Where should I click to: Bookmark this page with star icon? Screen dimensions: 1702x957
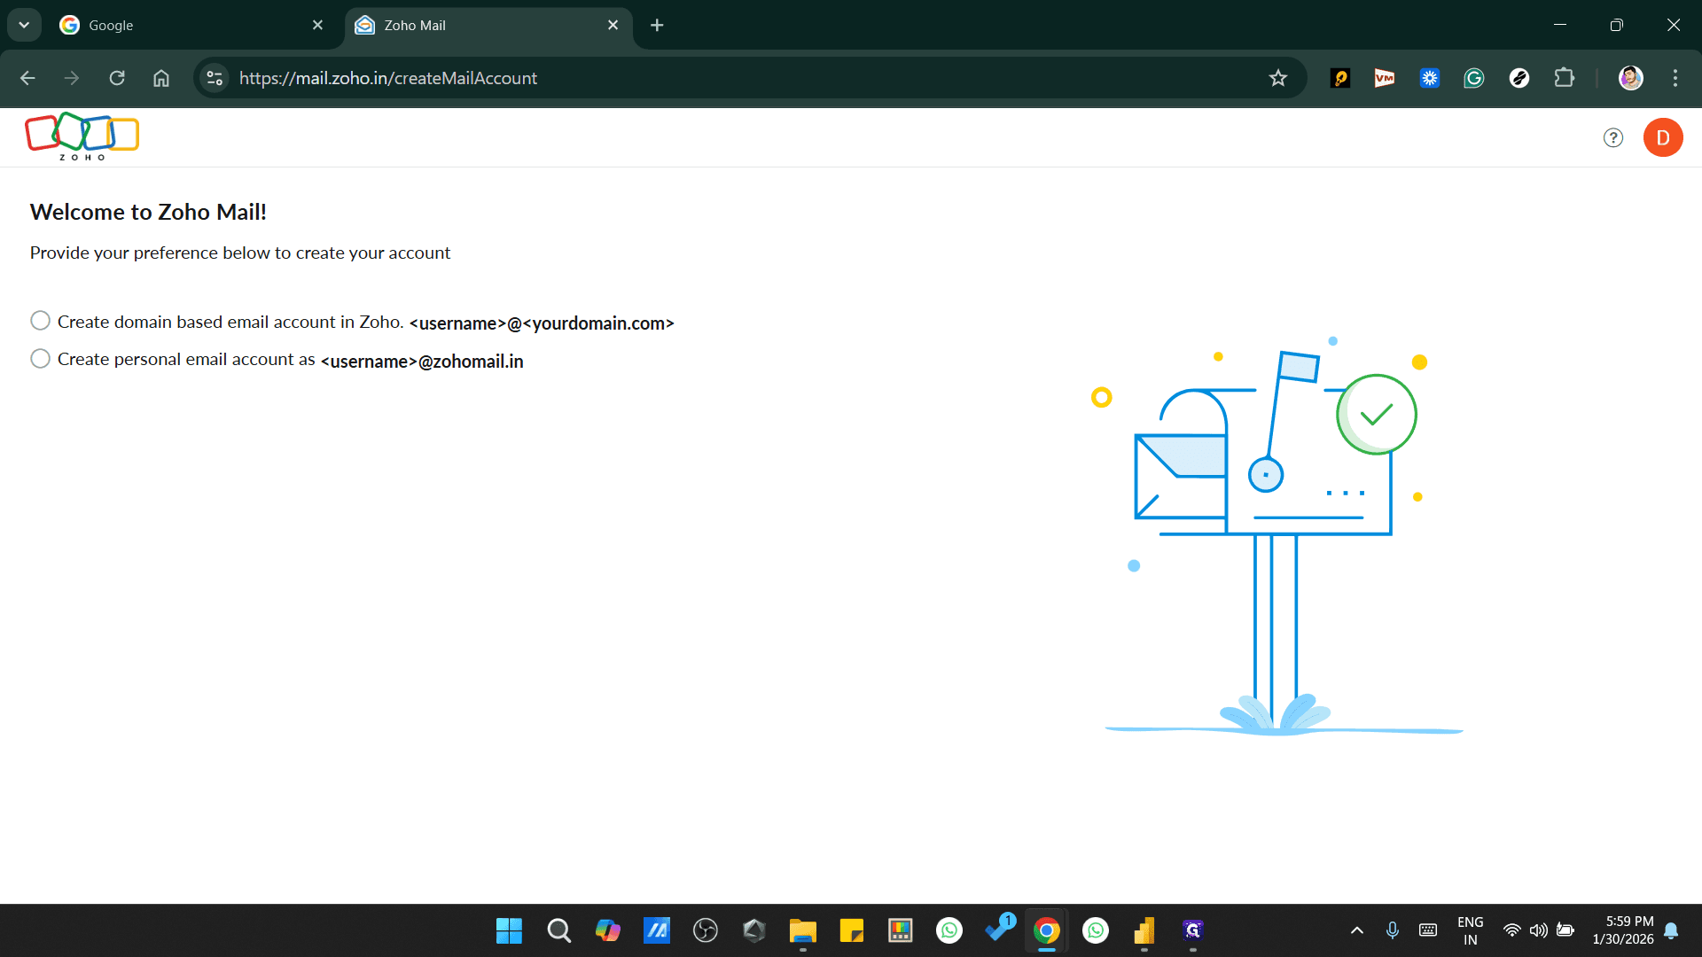point(1278,78)
